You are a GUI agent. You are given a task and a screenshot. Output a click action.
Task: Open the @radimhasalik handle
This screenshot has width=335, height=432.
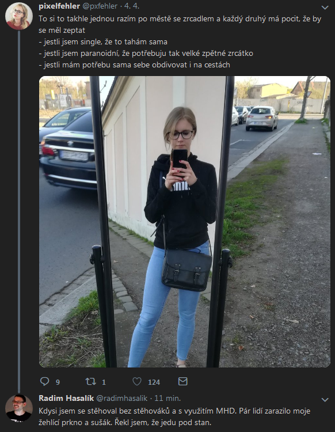[x=121, y=398]
